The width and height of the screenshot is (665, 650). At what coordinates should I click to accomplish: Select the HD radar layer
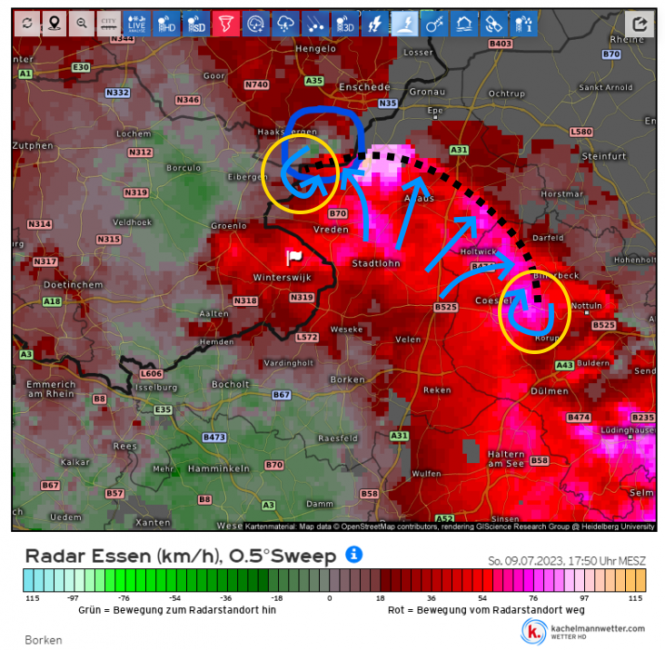[x=166, y=24]
